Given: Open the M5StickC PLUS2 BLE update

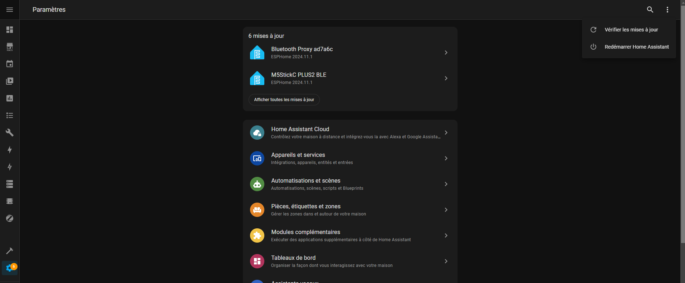Looking at the screenshot, I should (x=350, y=78).
